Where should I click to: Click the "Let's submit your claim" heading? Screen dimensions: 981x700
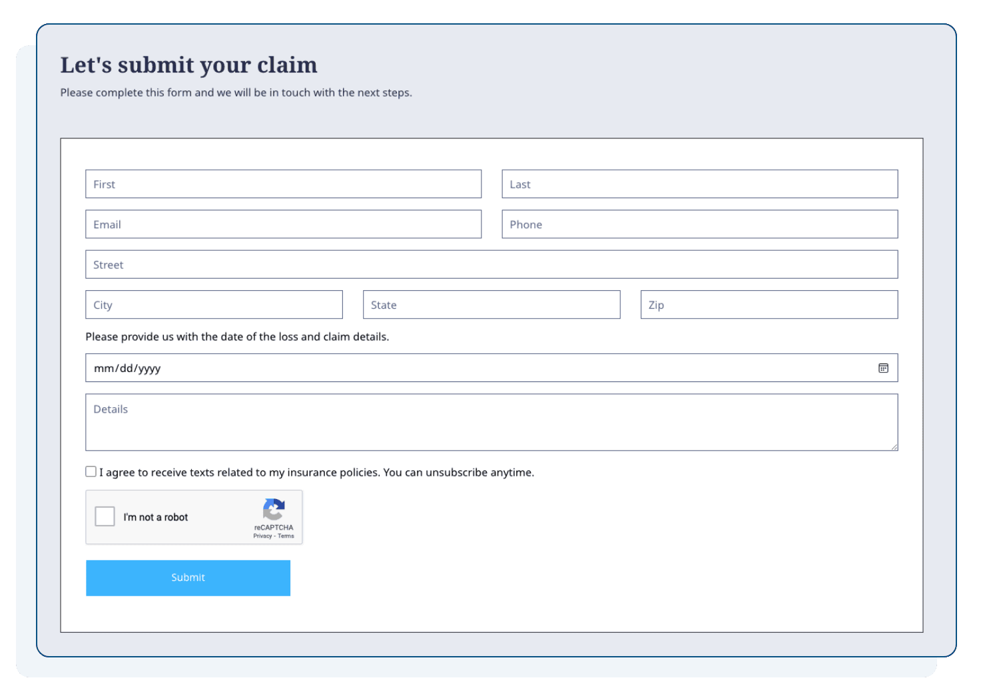pos(188,64)
